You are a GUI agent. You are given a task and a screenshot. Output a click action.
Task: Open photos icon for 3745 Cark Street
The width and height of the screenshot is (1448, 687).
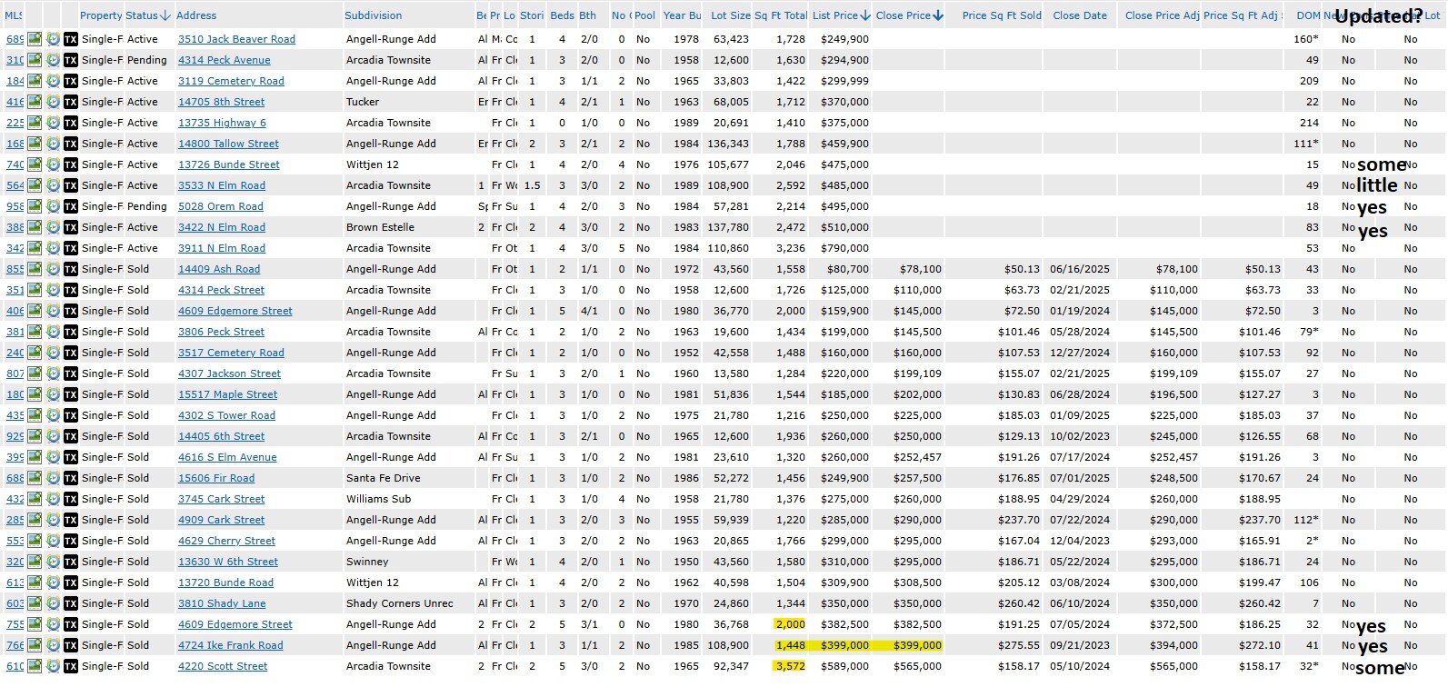[x=35, y=499]
